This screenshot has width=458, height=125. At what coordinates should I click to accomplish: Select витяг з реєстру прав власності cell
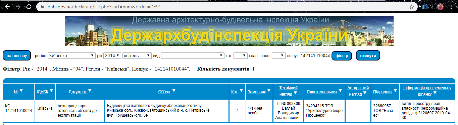[427, 111]
